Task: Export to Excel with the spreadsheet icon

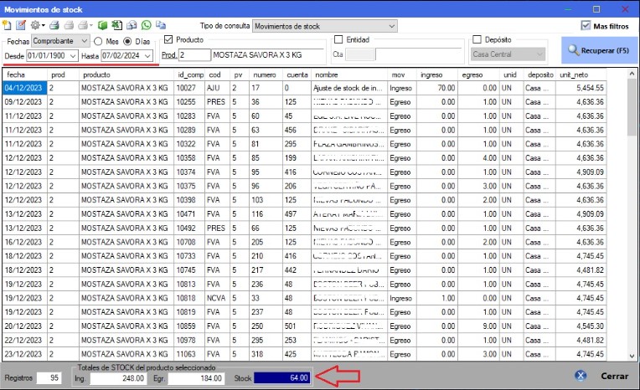Action: pyautogui.click(x=117, y=25)
